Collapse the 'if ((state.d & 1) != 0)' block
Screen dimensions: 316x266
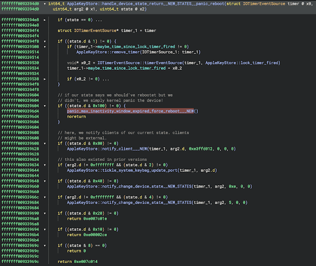(x=45, y=41)
